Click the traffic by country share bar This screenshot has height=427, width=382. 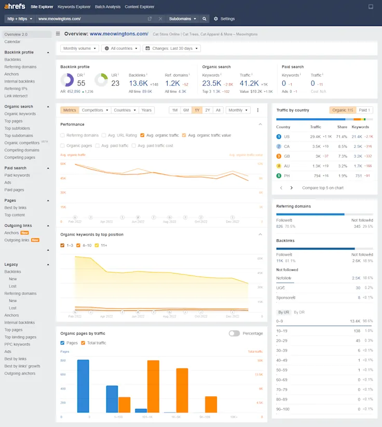point(324,119)
